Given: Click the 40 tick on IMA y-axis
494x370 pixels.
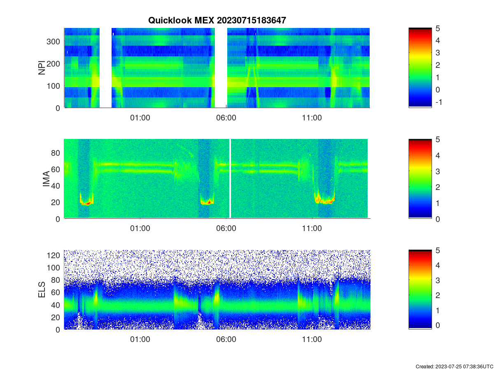Looking at the screenshot, I should click(56, 186).
